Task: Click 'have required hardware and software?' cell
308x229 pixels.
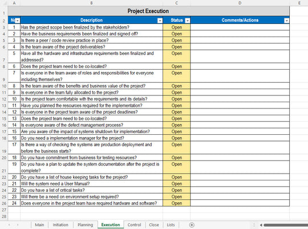Action: click(91, 203)
